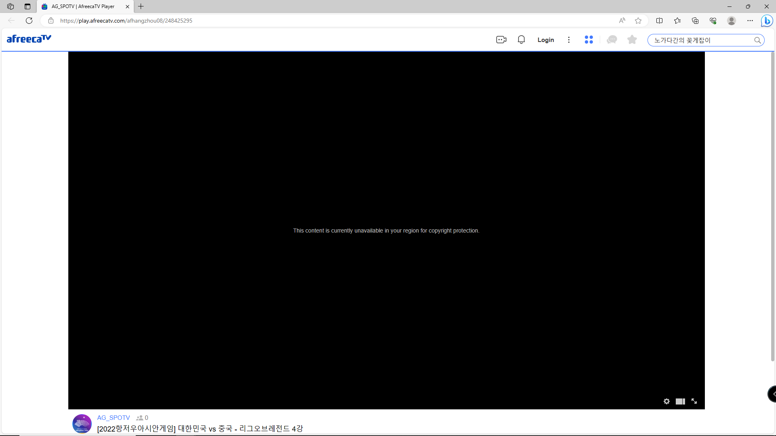This screenshot has width=776, height=436.
Task: Open Browser essentials heart icon
Action: 713,21
